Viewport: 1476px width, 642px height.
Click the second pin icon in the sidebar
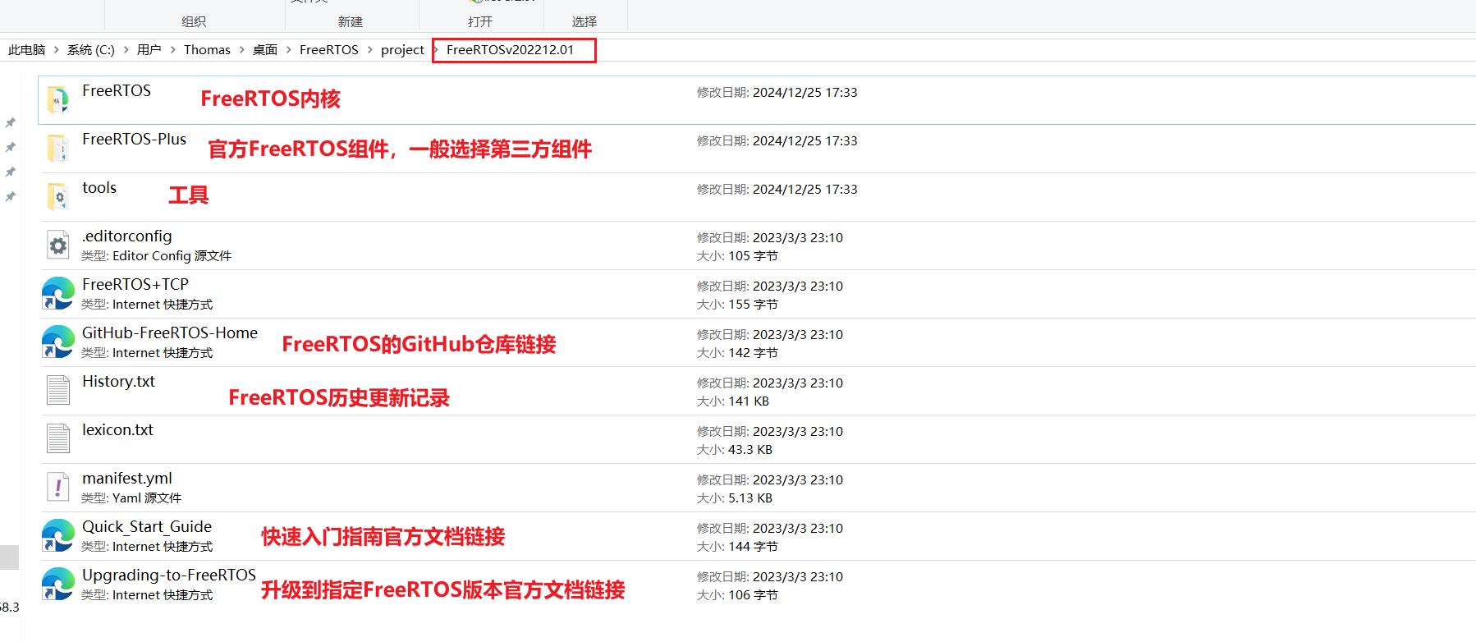tap(11, 148)
